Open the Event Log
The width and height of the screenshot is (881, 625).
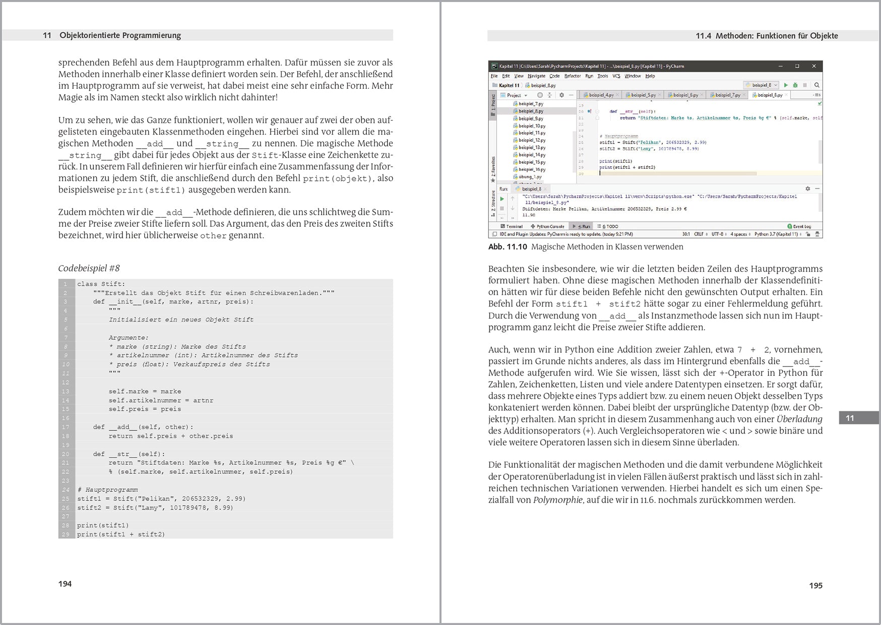pos(799,226)
